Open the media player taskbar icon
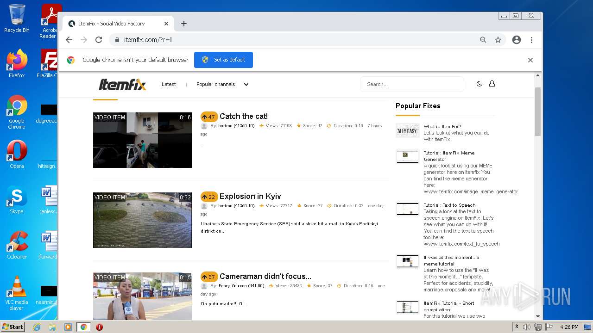 (68, 327)
